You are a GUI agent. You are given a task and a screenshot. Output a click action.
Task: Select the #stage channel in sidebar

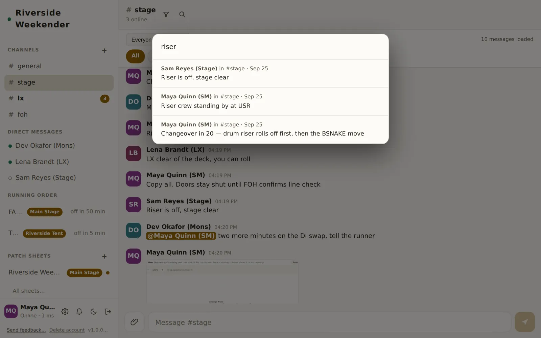(59, 82)
